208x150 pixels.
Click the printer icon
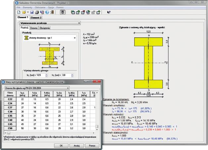click(x=37, y=12)
